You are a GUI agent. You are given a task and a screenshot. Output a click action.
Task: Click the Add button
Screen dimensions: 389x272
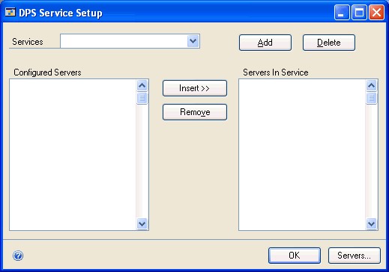[265, 43]
